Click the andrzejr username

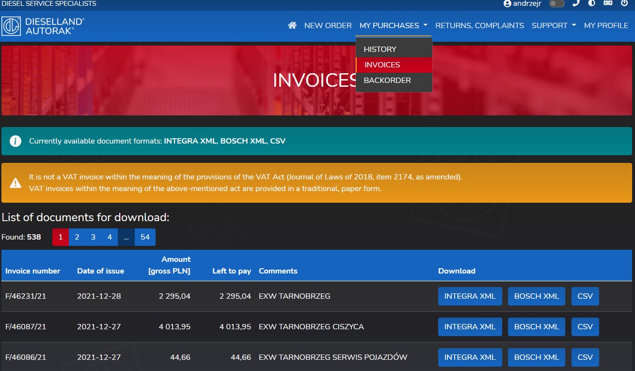[x=527, y=3]
